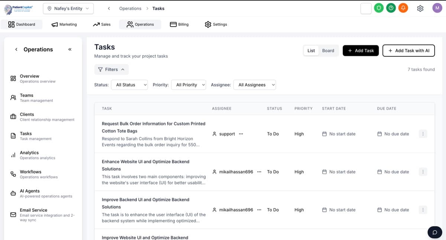Open the All Status dropdown

(x=129, y=85)
